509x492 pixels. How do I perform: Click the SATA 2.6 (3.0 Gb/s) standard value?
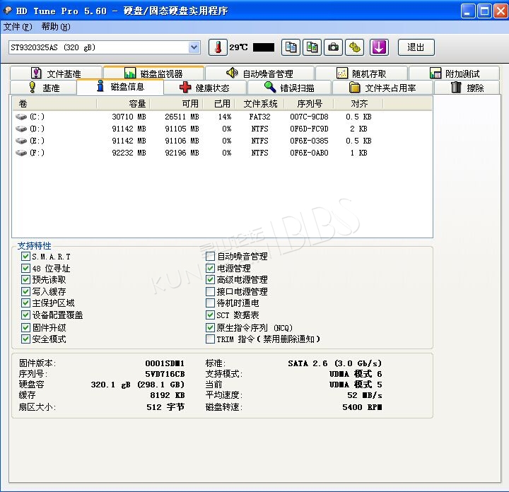coord(334,363)
